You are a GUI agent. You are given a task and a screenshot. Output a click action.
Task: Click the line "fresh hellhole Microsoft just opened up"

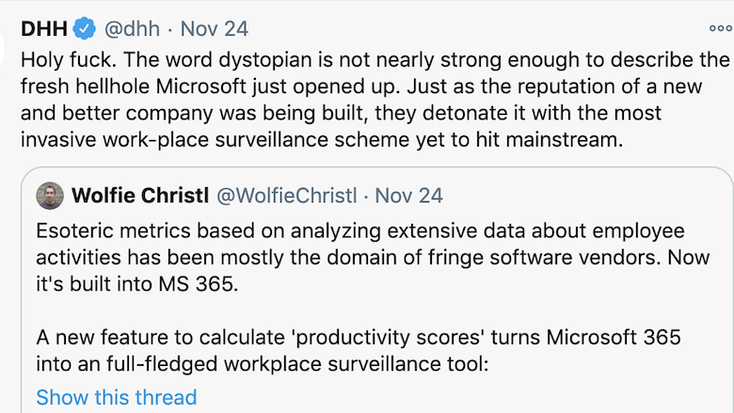coord(361,87)
